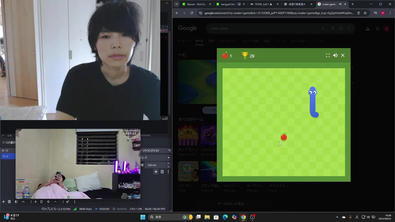Move OBS scene up
The width and height of the screenshot is (395, 222).
(x=23, y=202)
